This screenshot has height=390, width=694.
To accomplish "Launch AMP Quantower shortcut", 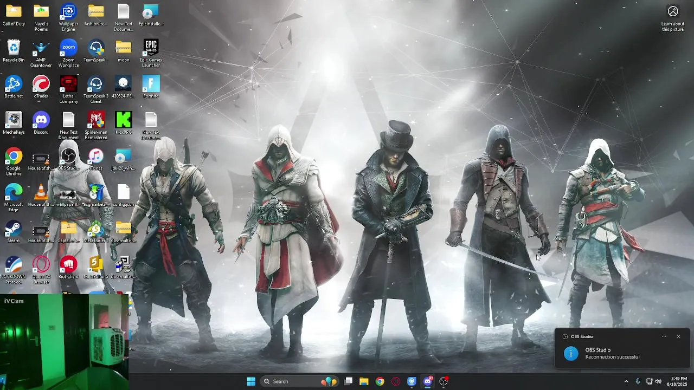I will tap(41, 54).
